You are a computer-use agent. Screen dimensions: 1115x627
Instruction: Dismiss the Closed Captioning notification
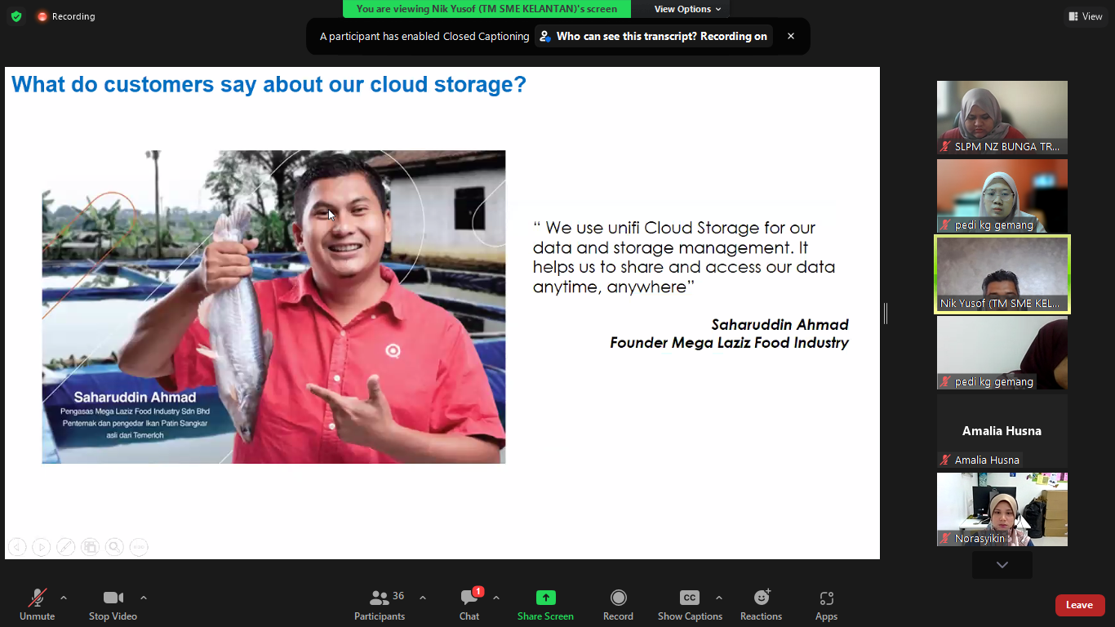[x=790, y=37]
